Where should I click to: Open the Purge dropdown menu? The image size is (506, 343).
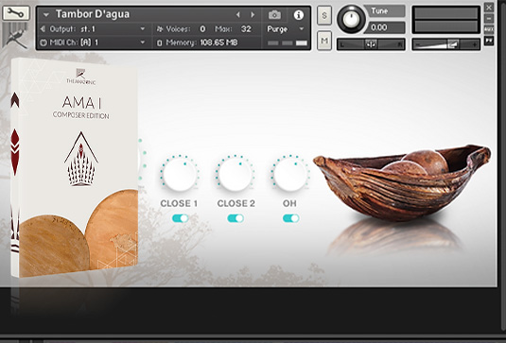pos(286,29)
